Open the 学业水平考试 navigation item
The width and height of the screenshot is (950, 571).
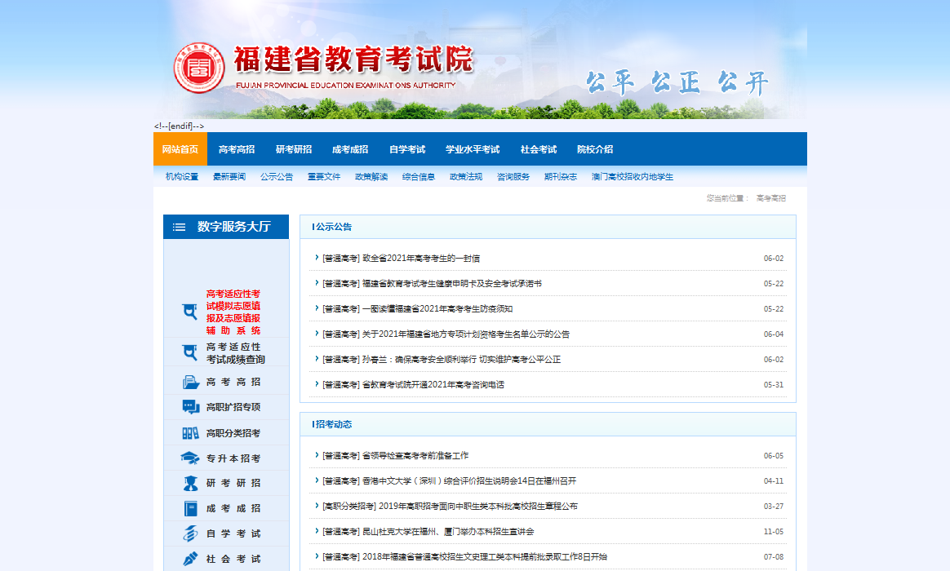(473, 149)
